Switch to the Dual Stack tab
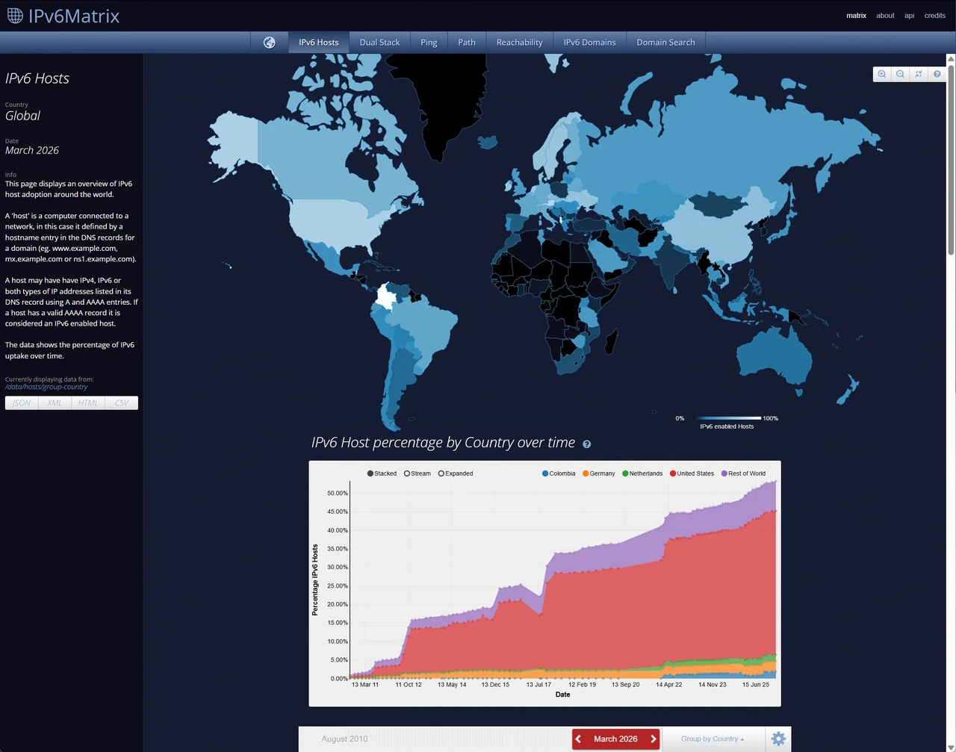This screenshot has width=956, height=752. (x=379, y=43)
